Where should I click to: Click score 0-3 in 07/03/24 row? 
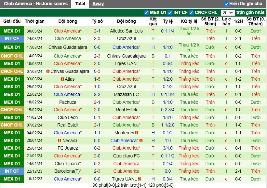click(97, 71)
